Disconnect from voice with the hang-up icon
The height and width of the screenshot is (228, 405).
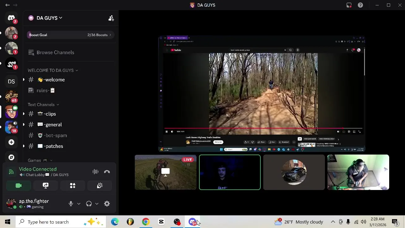[107, 172]
